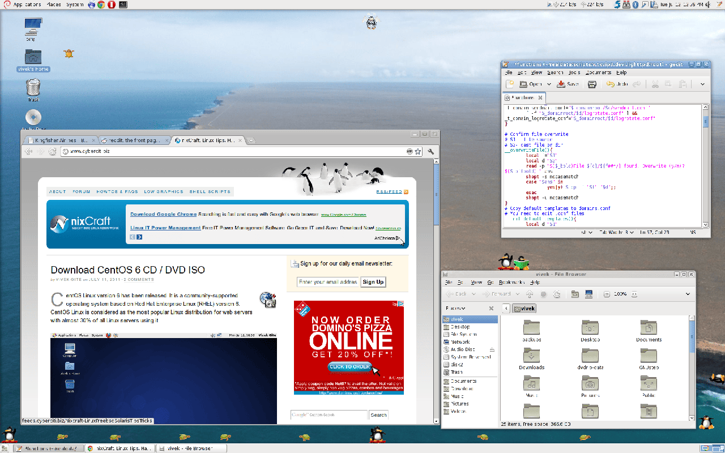This screenshot has height=453, width=725.
Task: Open the Search menu in gedit
Action: (x=555, y=72)
